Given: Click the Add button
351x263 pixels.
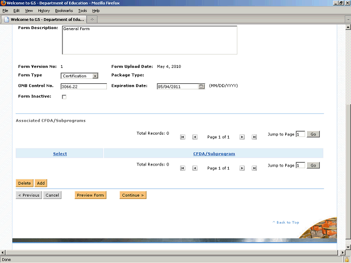Looking at the screenshot, I should pyautogui.click(x=41, y=183).
